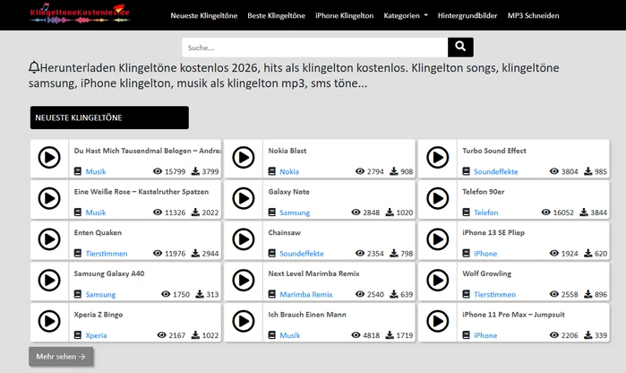
Task: Play the Turbo Sound Effect ringtone
Action: [x=438, y=158]
